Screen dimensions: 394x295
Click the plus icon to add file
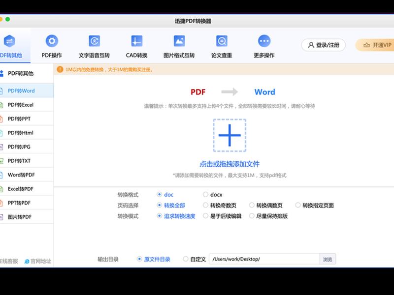pyautogui.click(x=230, y=135)
